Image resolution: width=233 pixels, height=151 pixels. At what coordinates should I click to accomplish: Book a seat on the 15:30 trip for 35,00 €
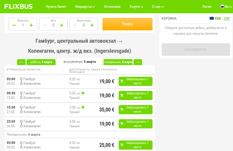coord(136,110)
